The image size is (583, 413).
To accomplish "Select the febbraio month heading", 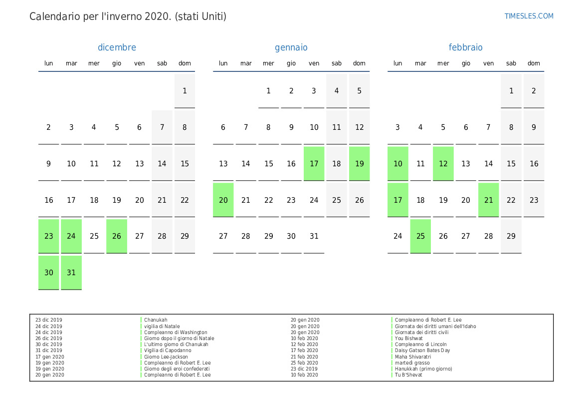I will 465,47.
